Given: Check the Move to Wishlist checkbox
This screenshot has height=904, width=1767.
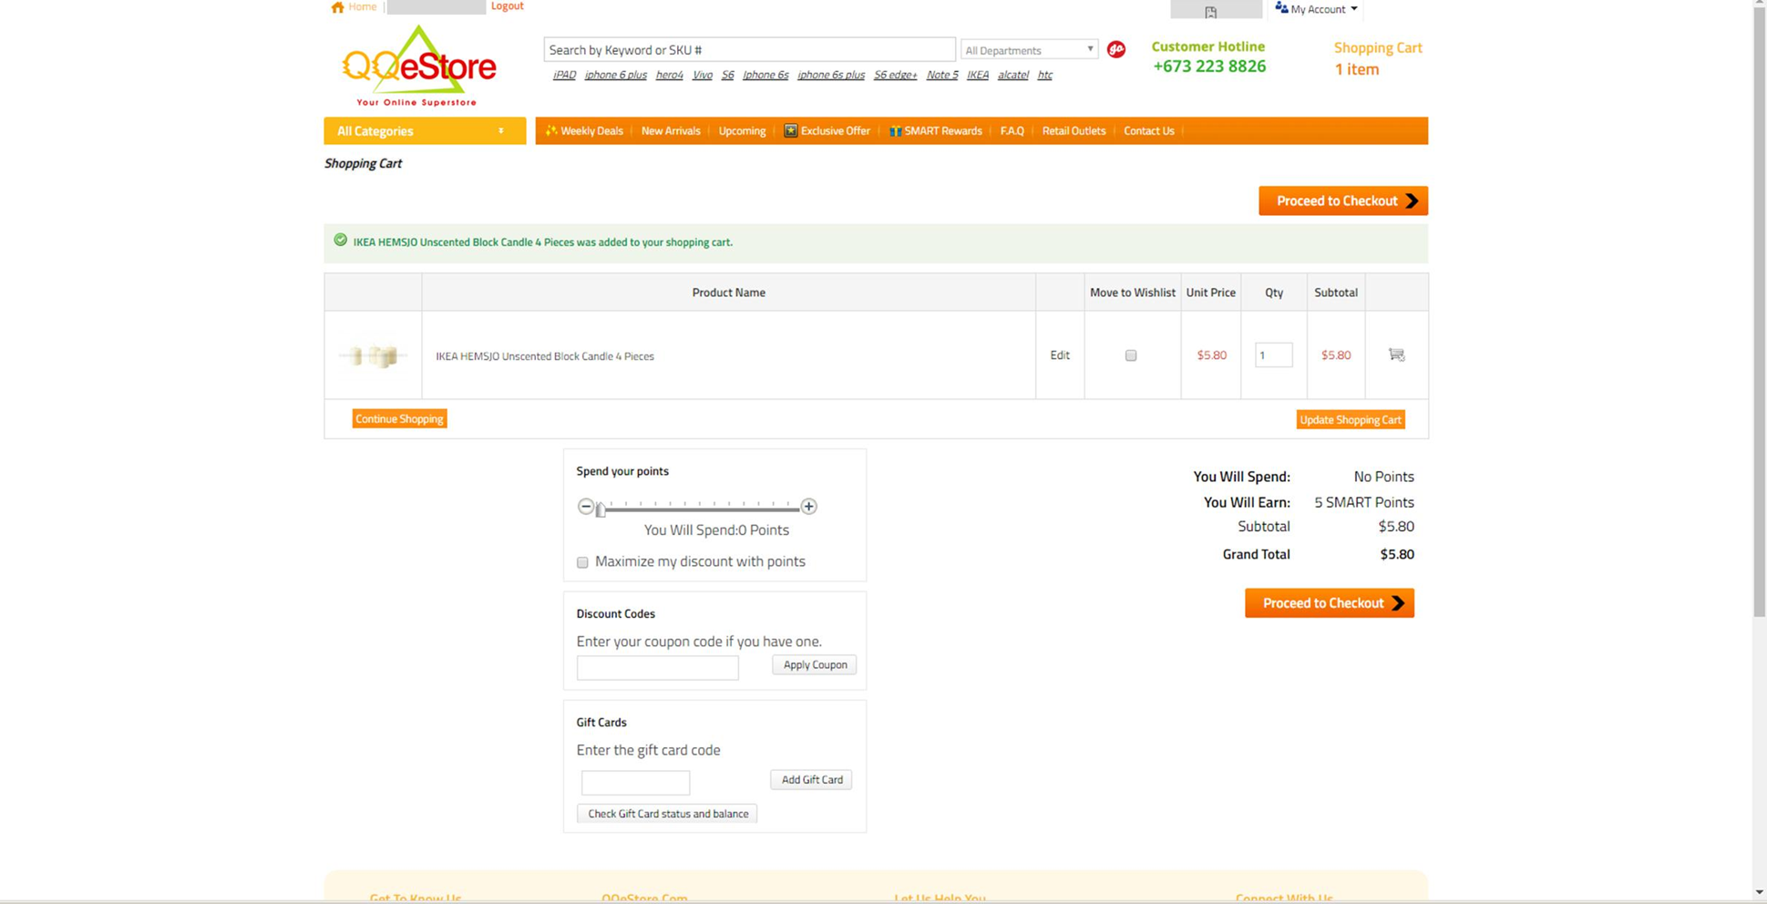Looking at the screenshot, I should [x=1131, y=355].
